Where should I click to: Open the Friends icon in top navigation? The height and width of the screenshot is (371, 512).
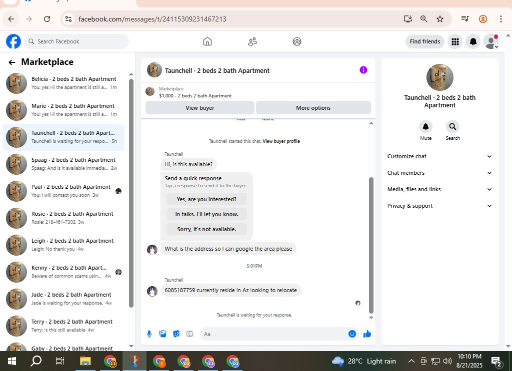[x=252, y=41]
